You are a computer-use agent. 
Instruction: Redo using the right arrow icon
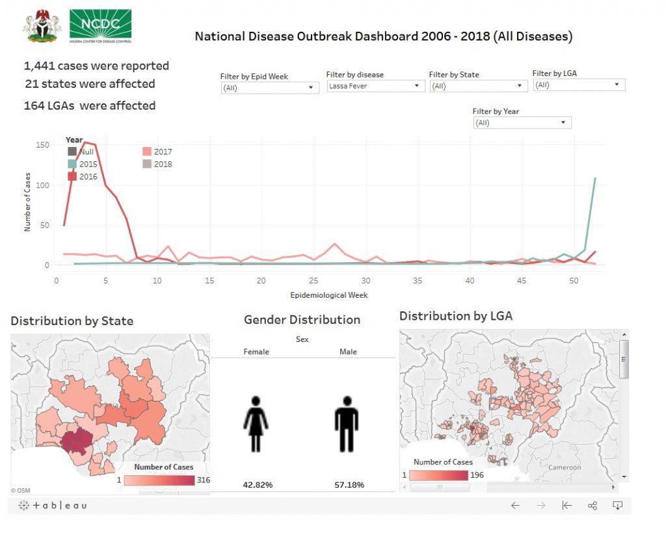pyautogui.click(x=540, y=506)
